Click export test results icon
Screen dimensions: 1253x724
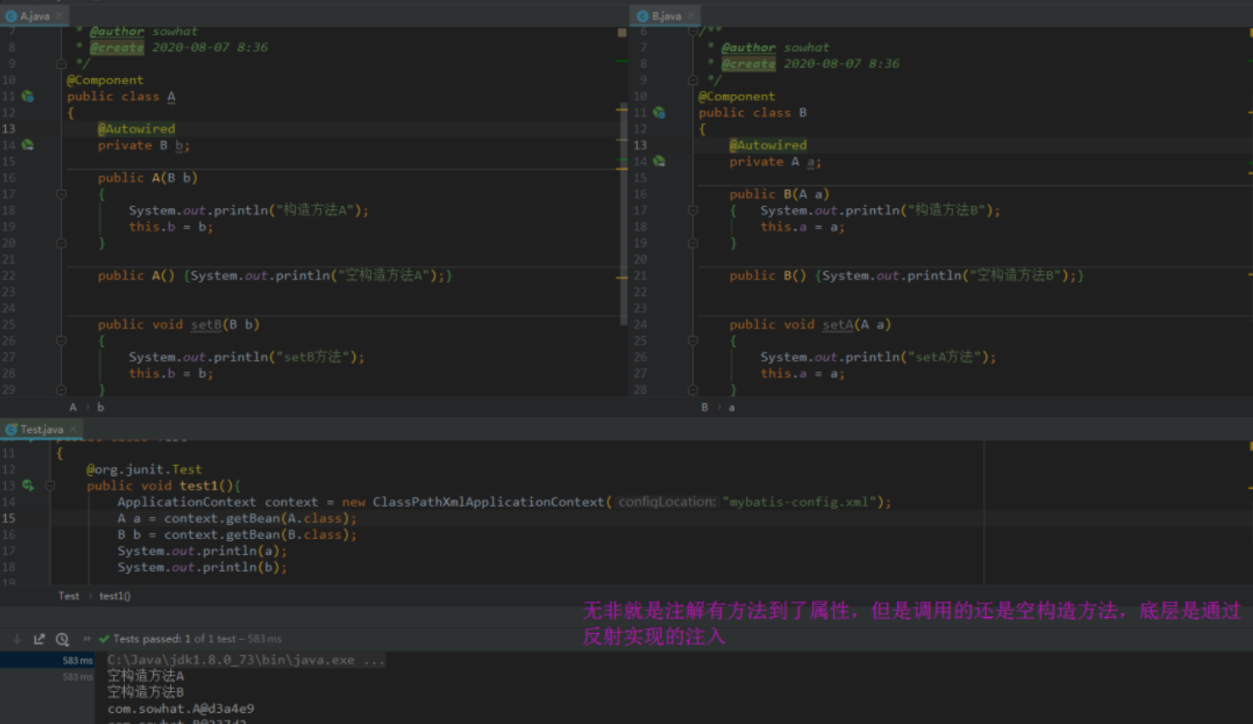(39, 639)
